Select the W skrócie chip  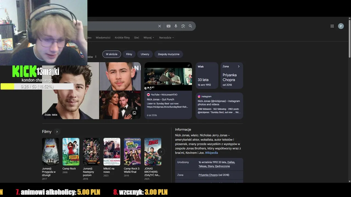click(112, 54)
